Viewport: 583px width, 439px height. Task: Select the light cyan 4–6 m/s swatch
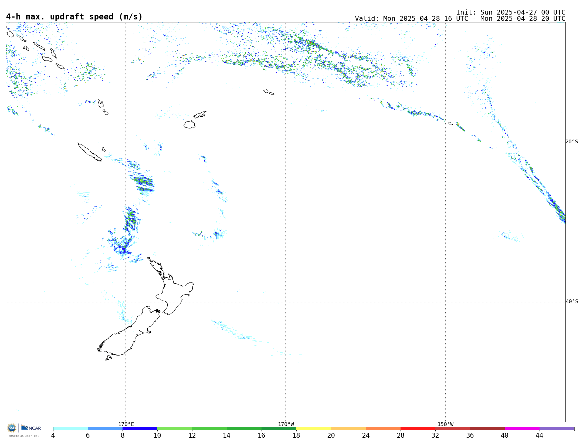coord(70,428)
